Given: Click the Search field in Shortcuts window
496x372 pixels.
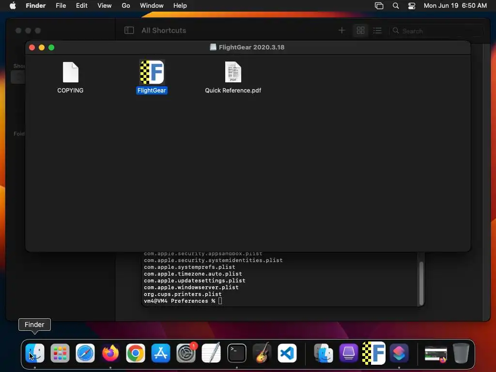Looking at the screenshot, I should click(436, 31).
